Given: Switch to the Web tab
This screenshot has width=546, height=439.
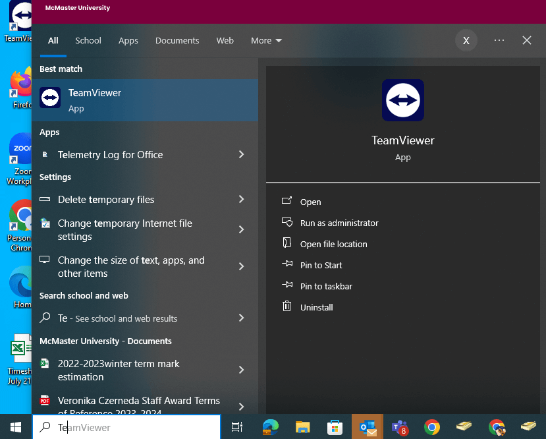Looking at the screenshot, I should click(225, 41).
